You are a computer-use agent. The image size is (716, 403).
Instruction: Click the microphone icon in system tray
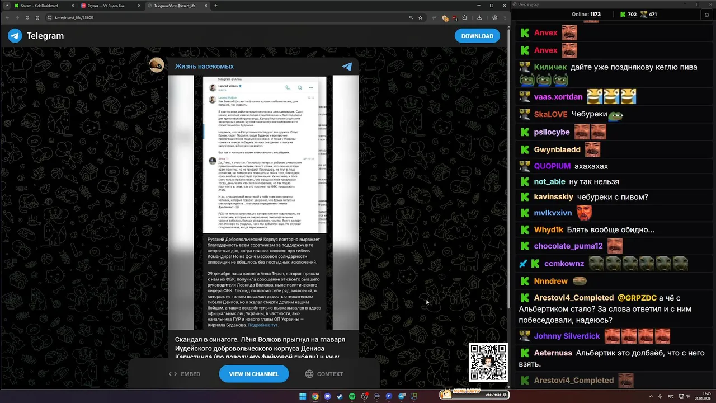click(x=660, y=396)
